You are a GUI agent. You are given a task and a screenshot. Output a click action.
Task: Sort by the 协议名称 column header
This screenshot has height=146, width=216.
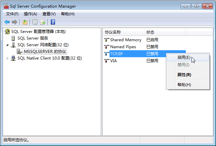(123, 32)
